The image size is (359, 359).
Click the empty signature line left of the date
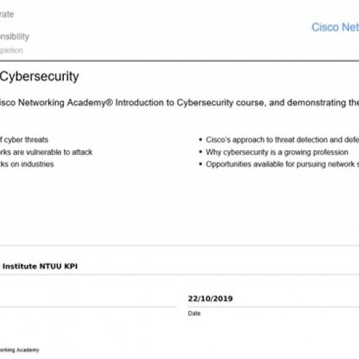pos(88,307)
